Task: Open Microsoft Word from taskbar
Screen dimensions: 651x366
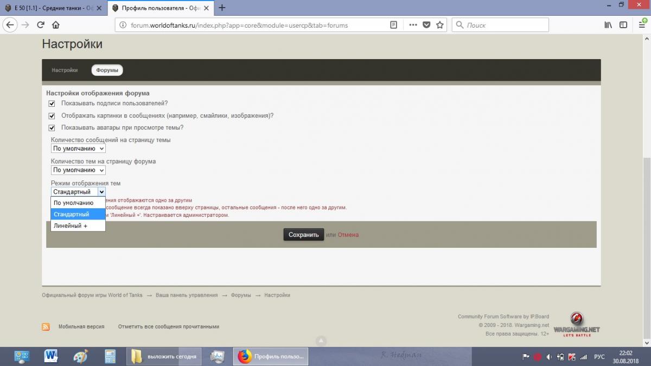Action: (x=52, y=356)
